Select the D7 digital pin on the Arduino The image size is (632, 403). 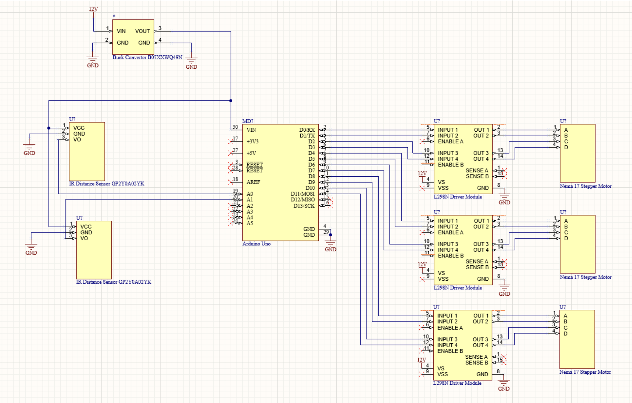pos(311,171)
